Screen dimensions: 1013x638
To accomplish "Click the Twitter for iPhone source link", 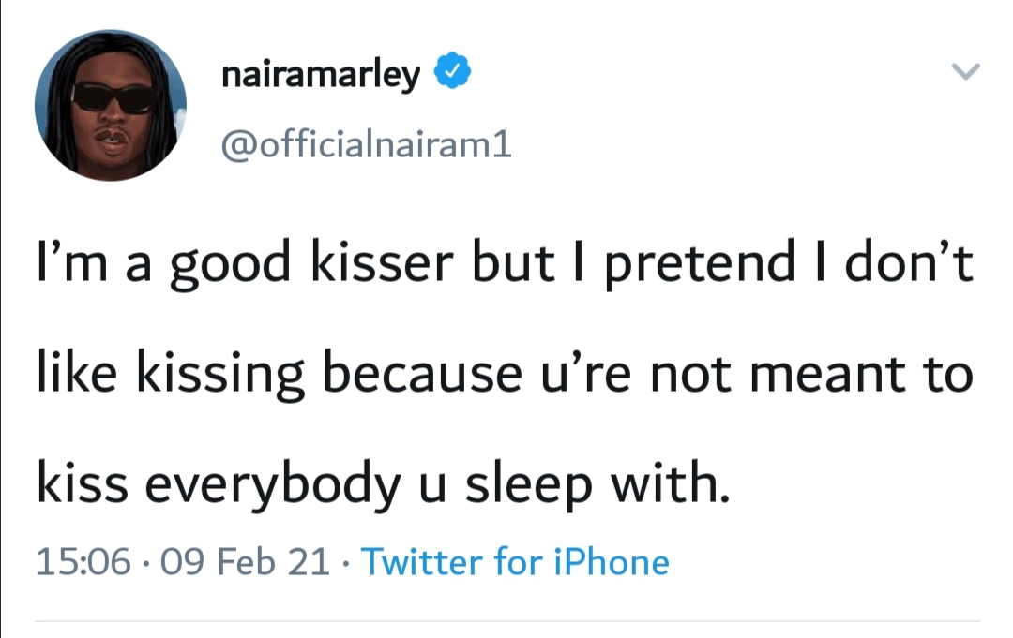I will [x=515, y=562].
